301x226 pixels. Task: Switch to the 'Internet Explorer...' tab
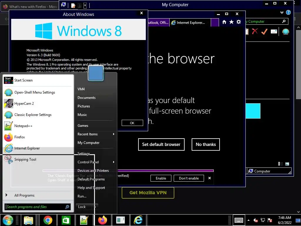(190, 22)
